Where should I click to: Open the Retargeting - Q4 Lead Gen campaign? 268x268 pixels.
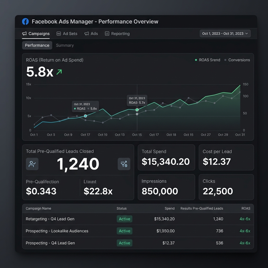pos(50,219)
